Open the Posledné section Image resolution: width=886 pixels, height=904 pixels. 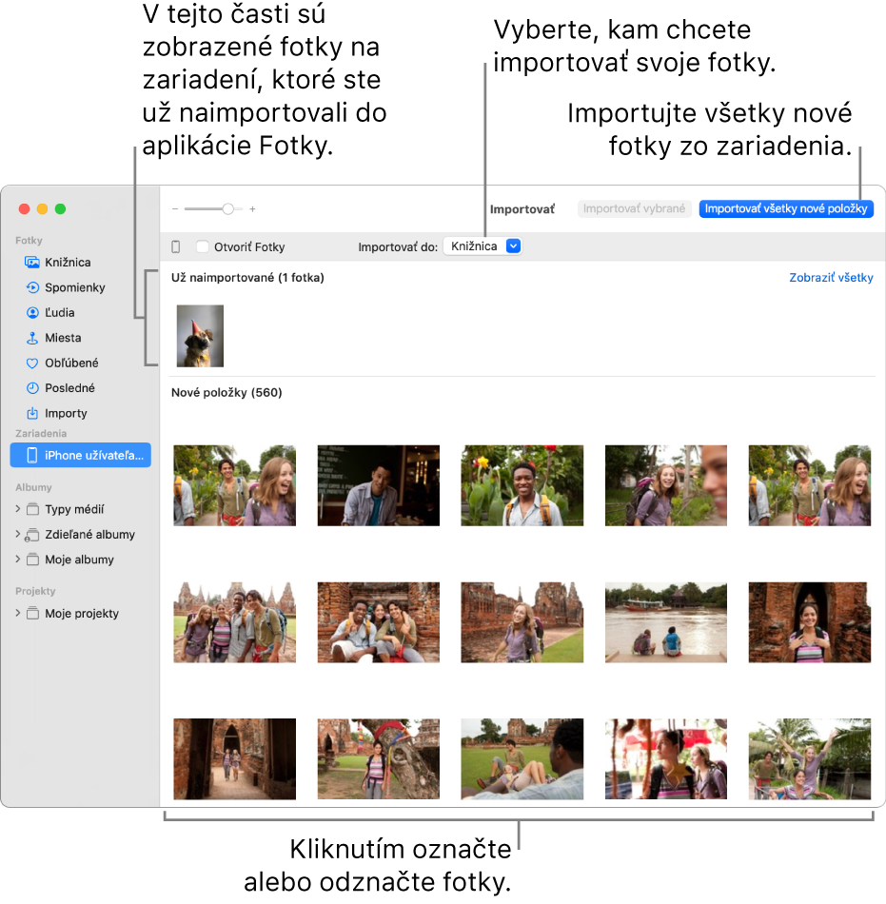tap(66, 387)
